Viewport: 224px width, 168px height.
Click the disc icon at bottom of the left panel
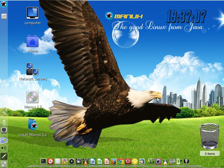(4, 164)
